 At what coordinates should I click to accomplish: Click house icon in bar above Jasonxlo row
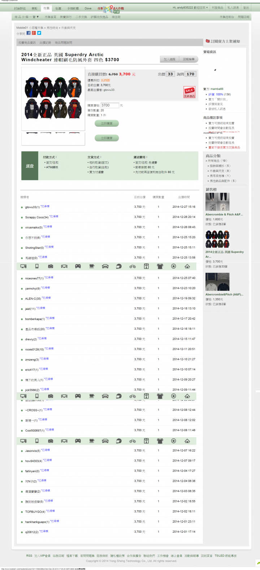point(187,441)
